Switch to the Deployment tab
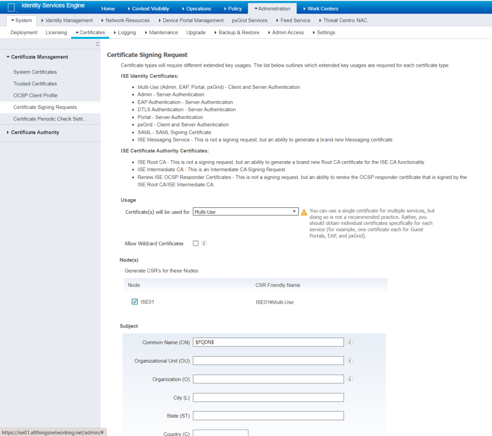The width and height of the screenshot is (492, 436). [24, 33]
